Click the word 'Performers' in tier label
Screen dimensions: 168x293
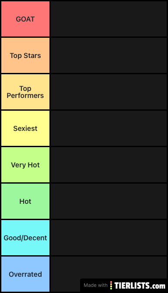point(25,96)
